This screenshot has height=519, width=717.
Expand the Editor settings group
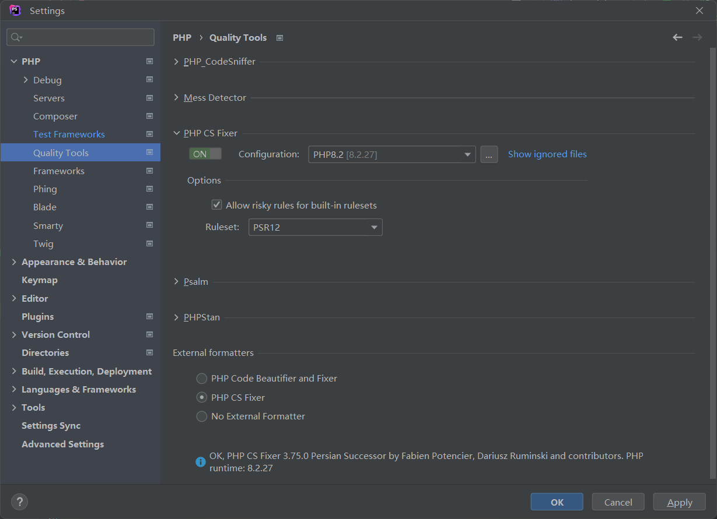[14, 298]
